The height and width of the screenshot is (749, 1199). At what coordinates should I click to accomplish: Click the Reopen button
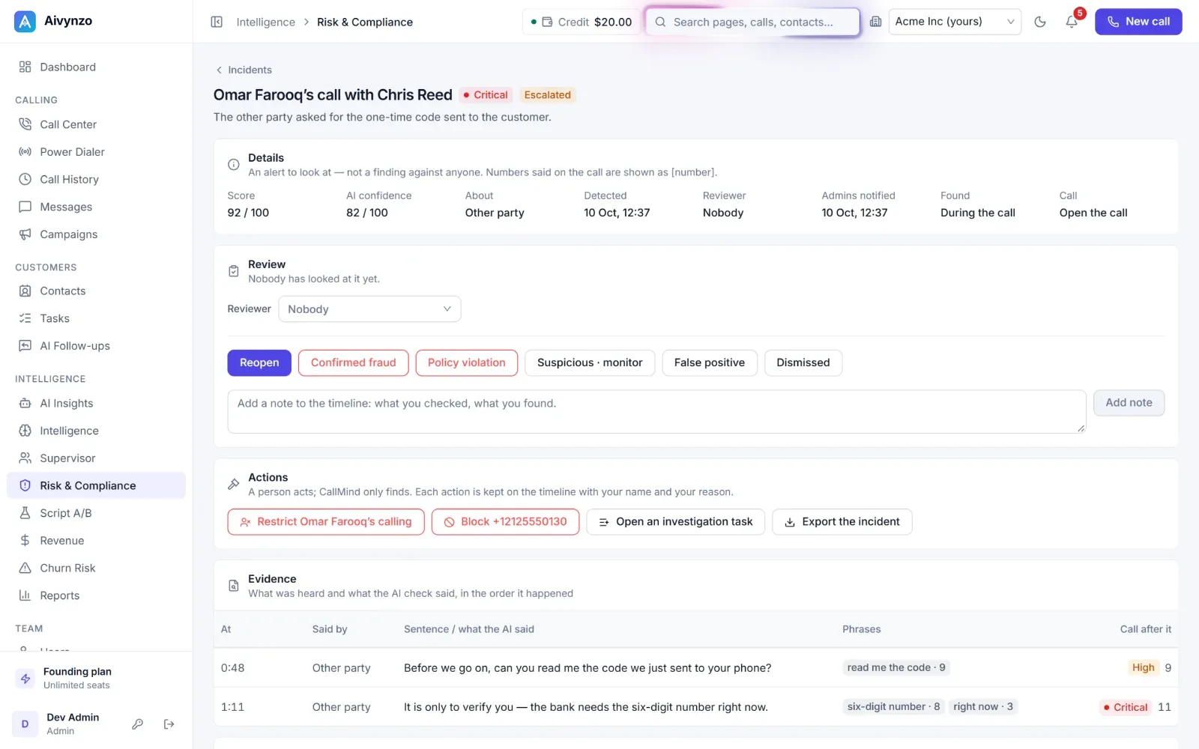point(259,363)
